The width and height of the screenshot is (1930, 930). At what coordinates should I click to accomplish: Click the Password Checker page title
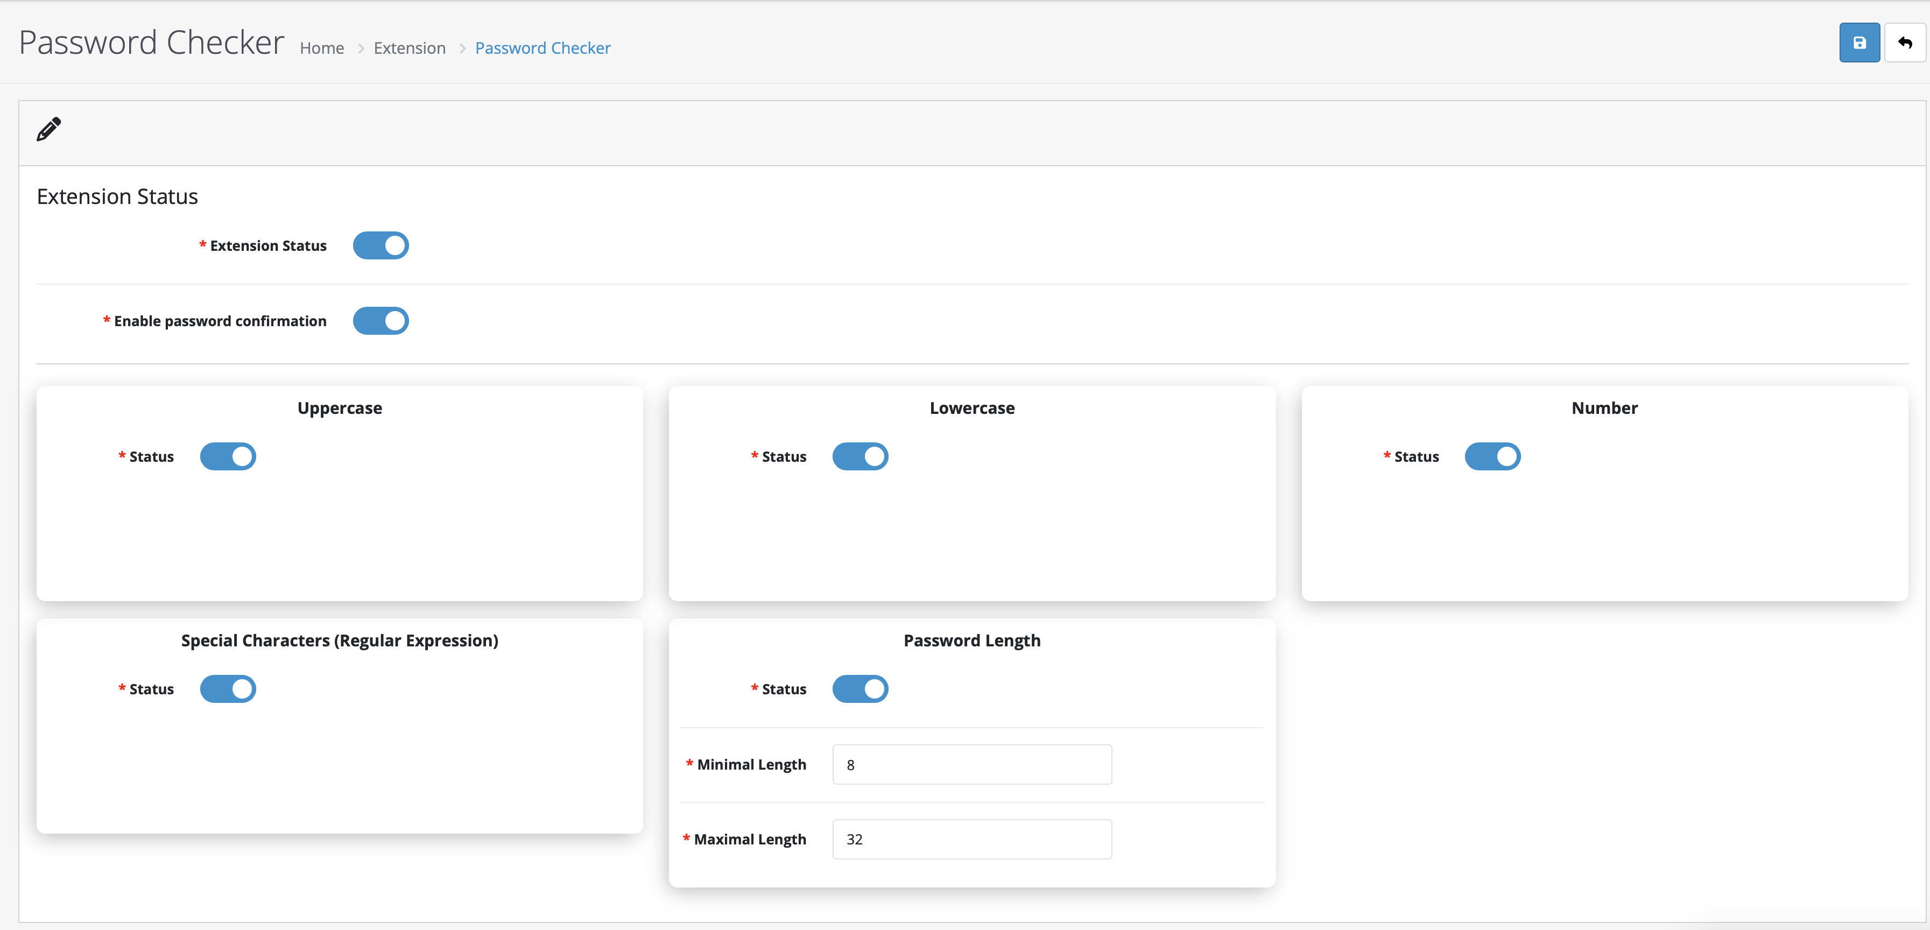pyautogui.click(x=151, y=42)
